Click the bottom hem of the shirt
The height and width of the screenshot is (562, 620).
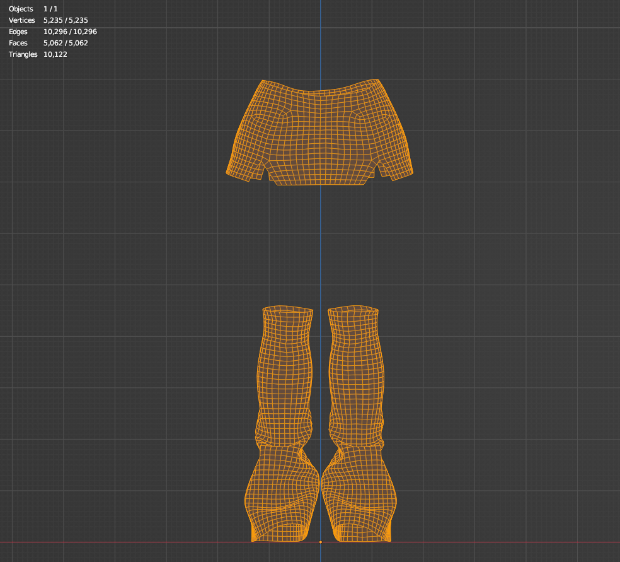320,182
